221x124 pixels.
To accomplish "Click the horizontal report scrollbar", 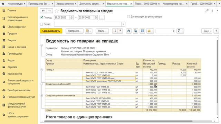I will tap(118, 121).
